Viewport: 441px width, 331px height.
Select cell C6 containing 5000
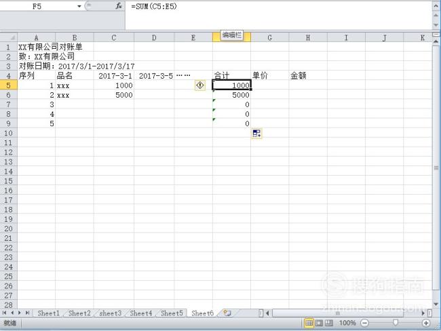[113, 95]
